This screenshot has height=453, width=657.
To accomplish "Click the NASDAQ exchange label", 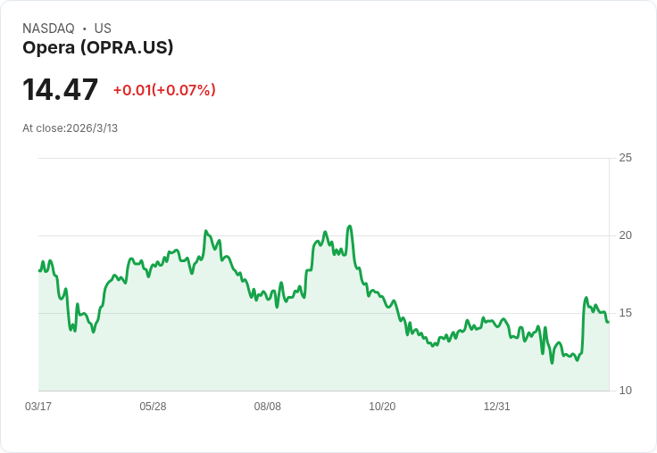I will point(48,29).
